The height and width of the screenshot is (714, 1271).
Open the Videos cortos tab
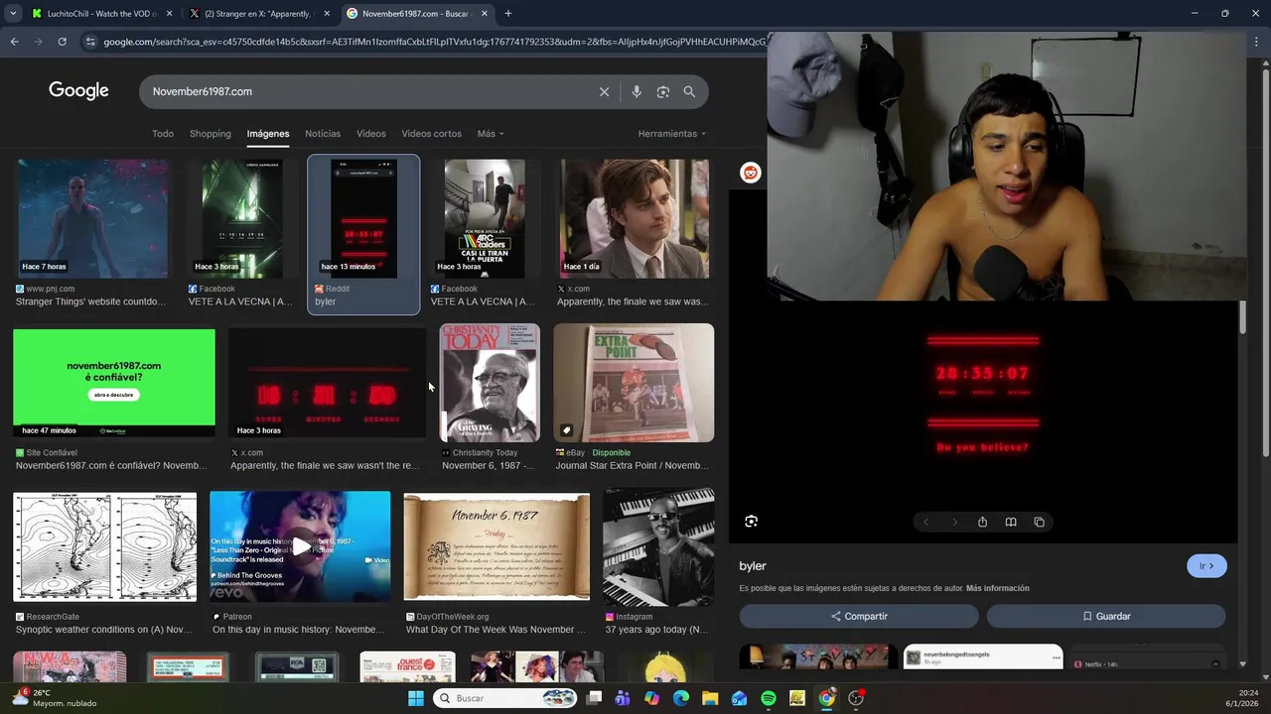(431, 134)
